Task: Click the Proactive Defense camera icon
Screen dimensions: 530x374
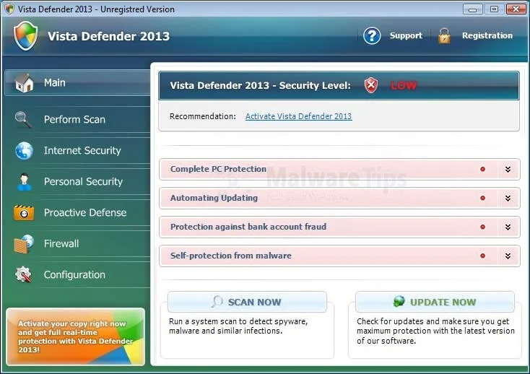Action: 24,213
